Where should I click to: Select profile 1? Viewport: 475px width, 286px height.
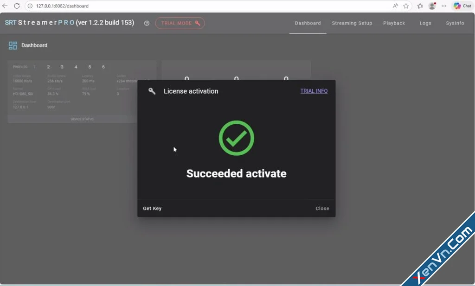pyautogui.click(x=34, y=67)
